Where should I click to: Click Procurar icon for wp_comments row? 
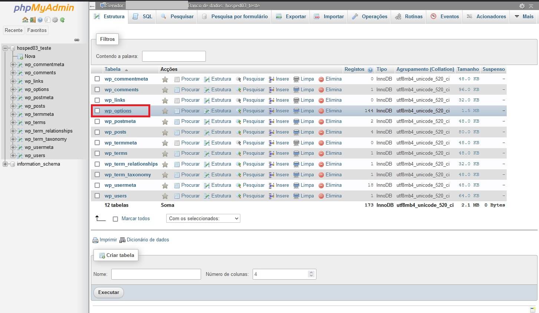tap(177, 90)
